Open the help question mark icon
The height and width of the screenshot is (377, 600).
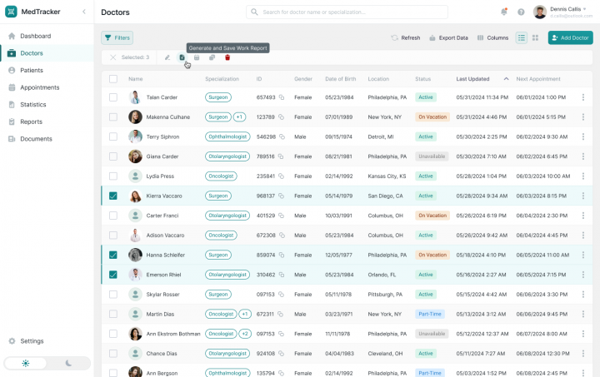click(x=521, y=12)
